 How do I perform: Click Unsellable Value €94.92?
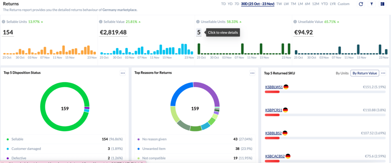pyautogui.click(x=303, y=32)
